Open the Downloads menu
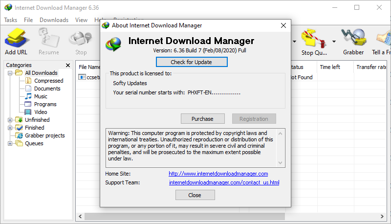This screenshot has width=391, height=224. pyautogui.click(x=54, y=20)
